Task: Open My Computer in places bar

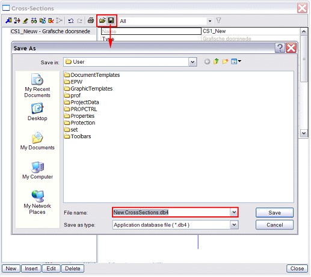Action: 37,171
